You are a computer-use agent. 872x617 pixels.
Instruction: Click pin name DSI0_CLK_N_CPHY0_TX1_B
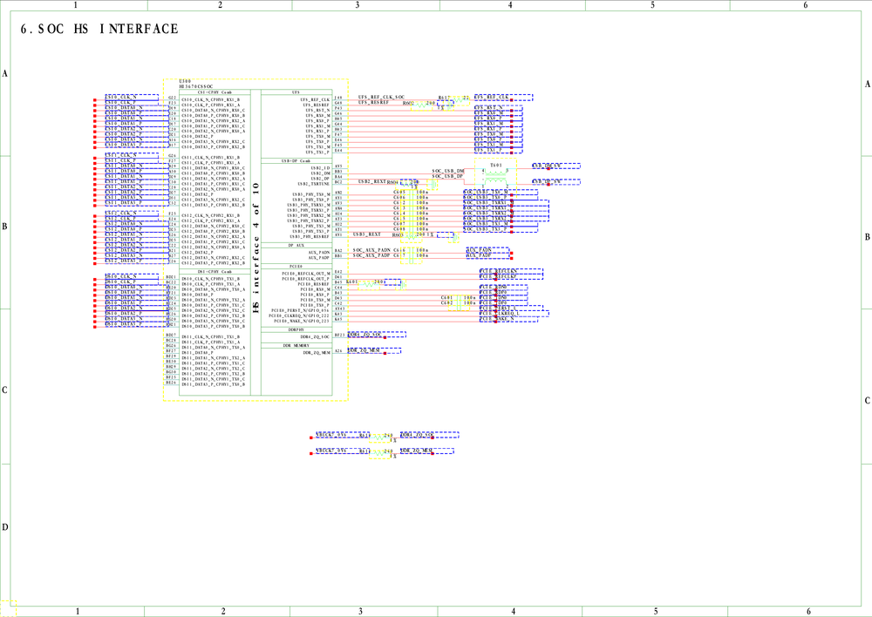click(x=211, y=279)
